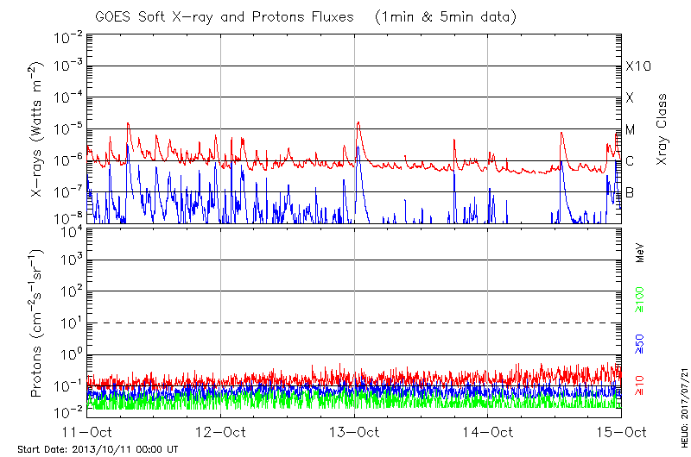Click the Protons y-axis title
Viewport: 691px width, 457px height.
pyautogui.click(x=38, y=322)
